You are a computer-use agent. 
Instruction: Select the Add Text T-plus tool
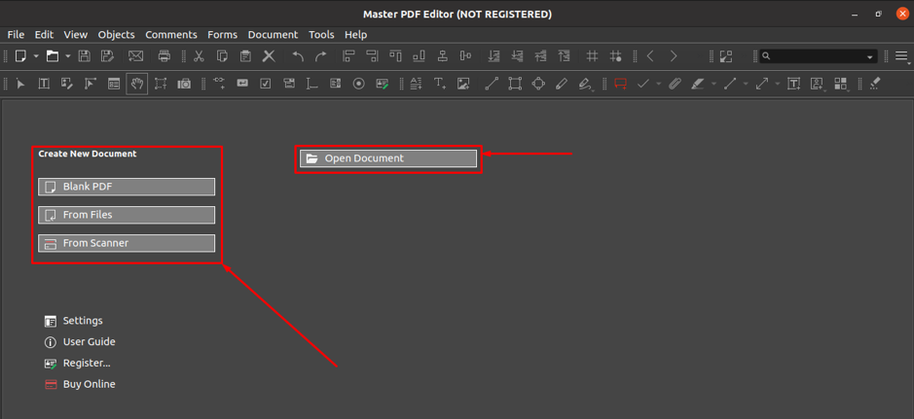(440, 84)
